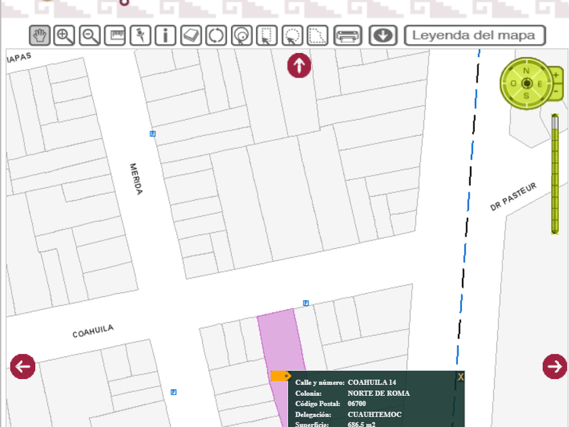The height and width of the screenshot is (427, 569).
Task: Click S on the compass control
Action: point(526,96)
